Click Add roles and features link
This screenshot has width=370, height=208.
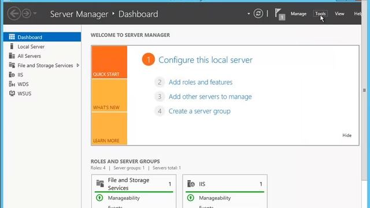click(x=201, y=82)
